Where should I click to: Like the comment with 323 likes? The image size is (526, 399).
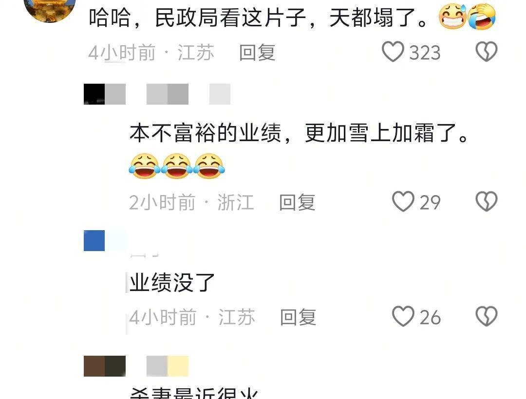click(393, 52)
